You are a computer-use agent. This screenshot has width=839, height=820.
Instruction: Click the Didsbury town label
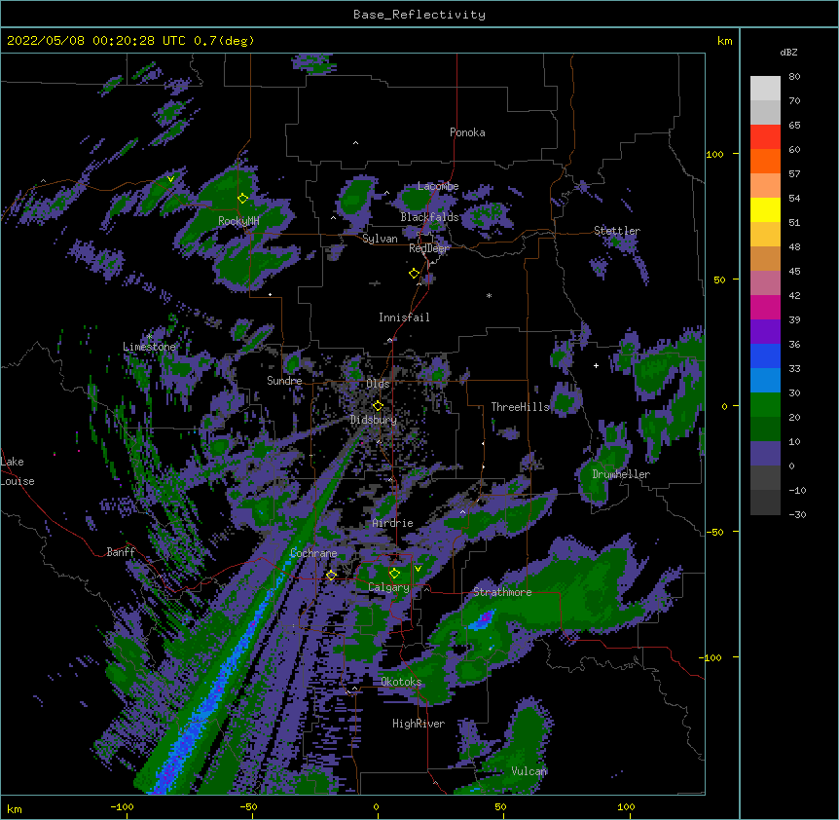[374, 420]
